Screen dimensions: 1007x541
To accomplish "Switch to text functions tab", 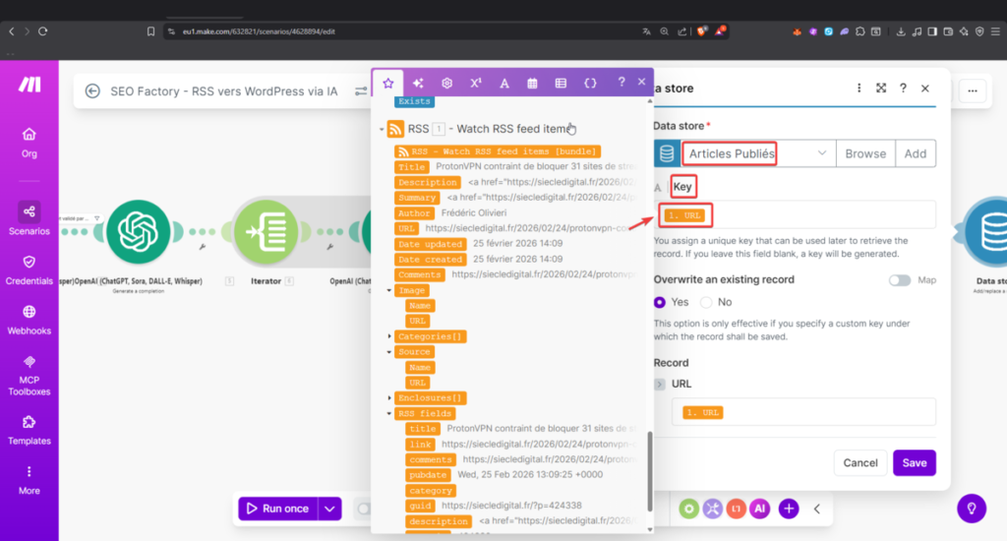I will point(504,83).
